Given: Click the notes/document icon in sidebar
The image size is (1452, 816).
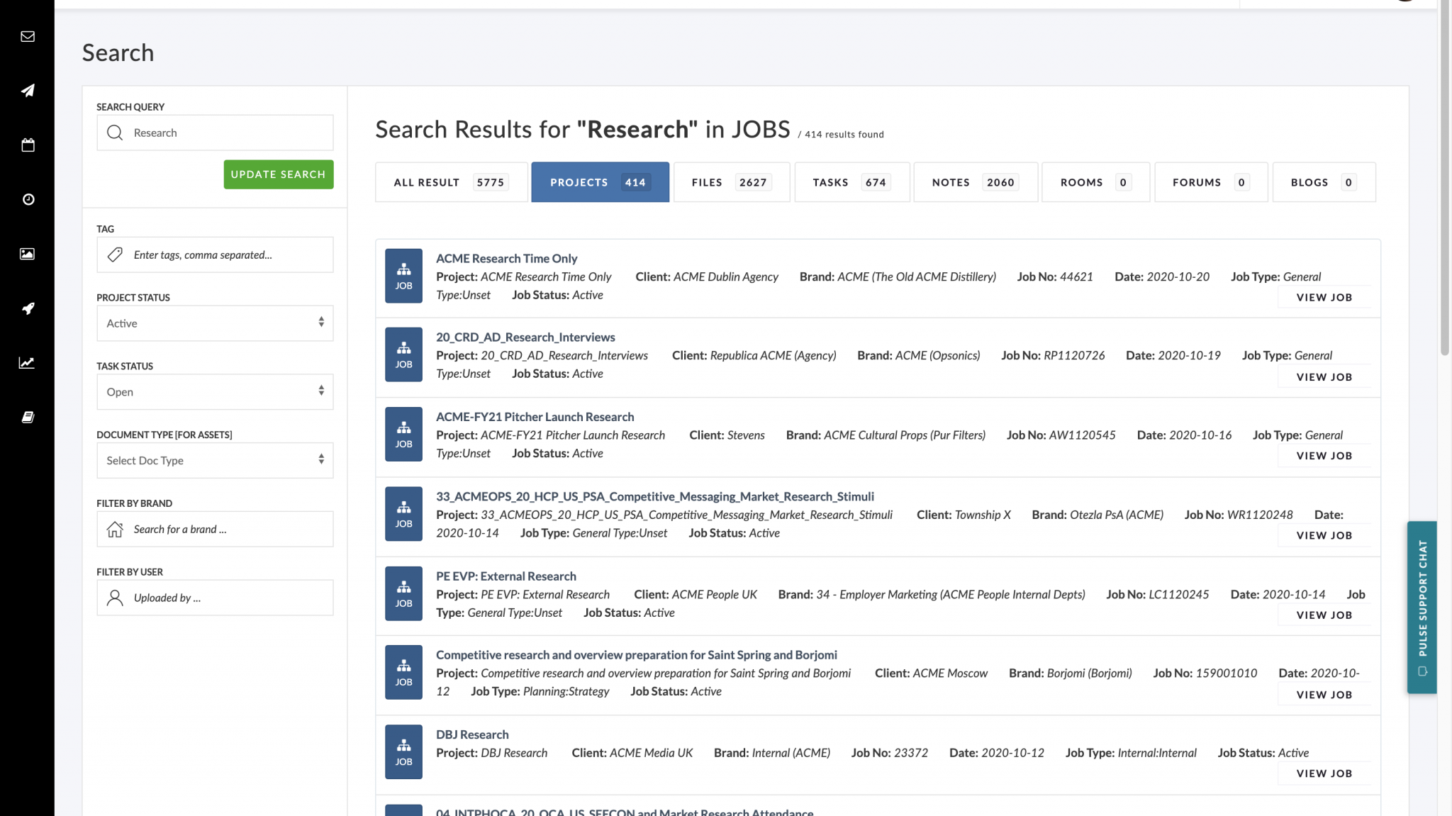Looking at the screenshot, I should coord(27,418).
